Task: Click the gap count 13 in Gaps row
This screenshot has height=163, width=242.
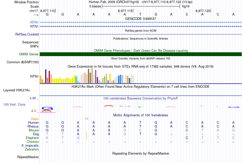Action: pos(86,119)
